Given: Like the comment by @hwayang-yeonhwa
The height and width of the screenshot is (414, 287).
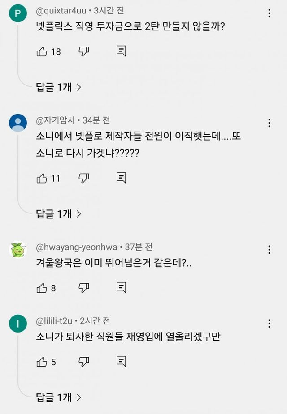Looking at the screenshot, I should [42, 288].
